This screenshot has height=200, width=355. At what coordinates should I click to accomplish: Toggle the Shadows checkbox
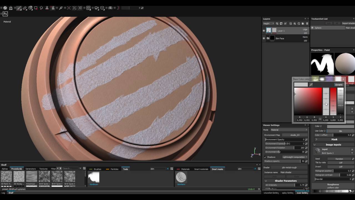click(x=265, y=157)
